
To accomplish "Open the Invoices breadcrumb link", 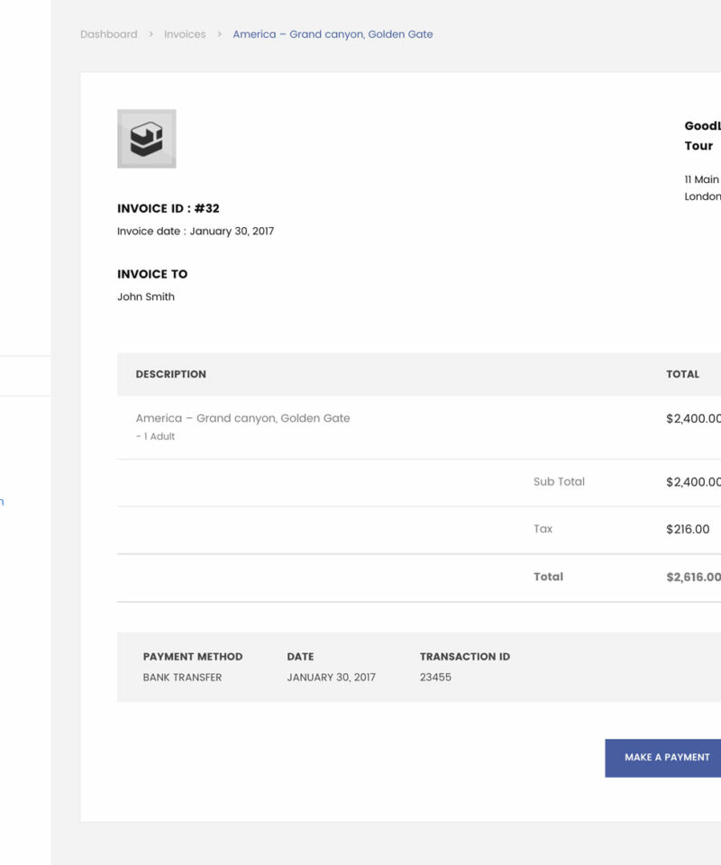I will [185, 34].
